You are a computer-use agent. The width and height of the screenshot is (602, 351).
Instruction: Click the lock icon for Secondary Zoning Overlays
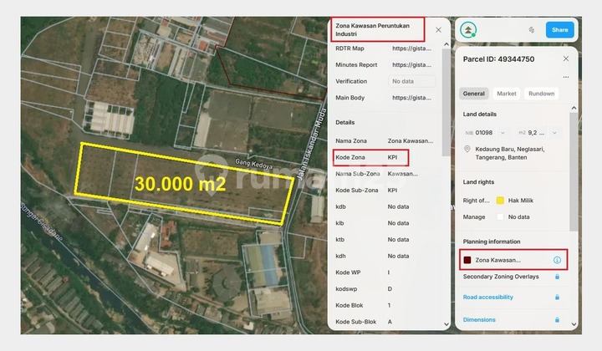point(557,277)
